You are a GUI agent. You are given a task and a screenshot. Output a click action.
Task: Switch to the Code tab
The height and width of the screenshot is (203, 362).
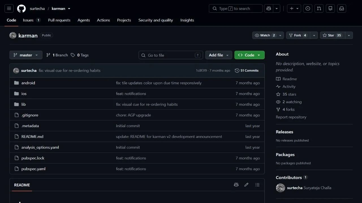(x=11, y=20)
